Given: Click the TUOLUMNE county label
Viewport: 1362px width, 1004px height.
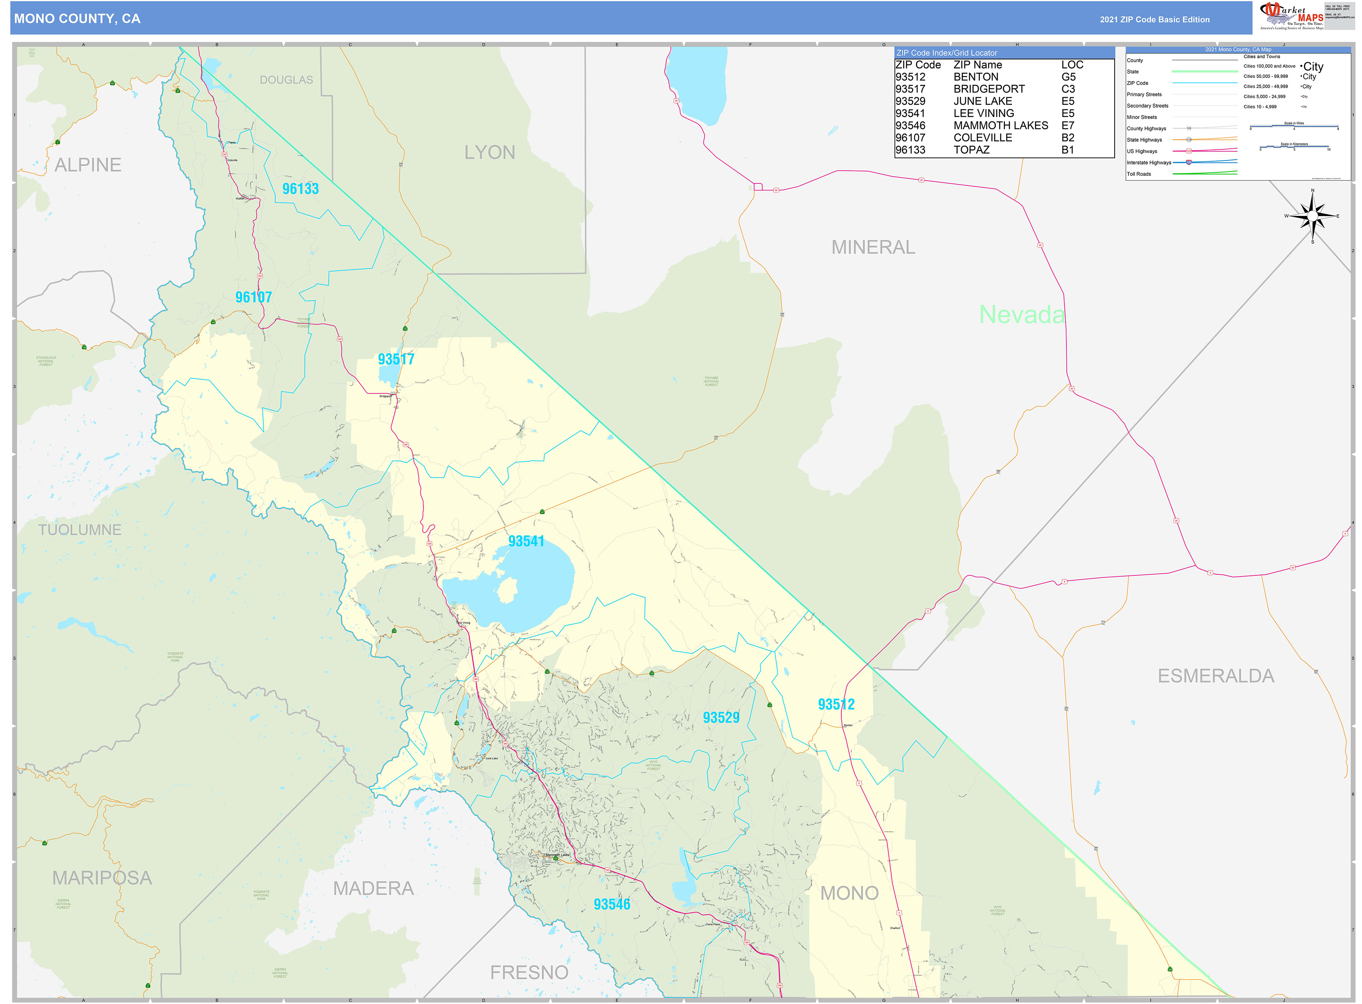Looking at the screenshot, I should click(80, 530).
